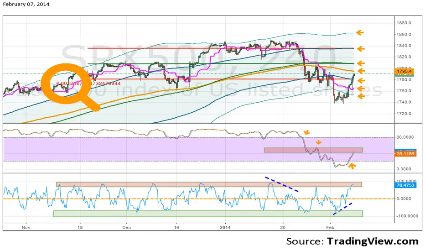425x251 pixels.
Task: Click the 1760.0 price axis label
Action: click(x=404, y=91)
